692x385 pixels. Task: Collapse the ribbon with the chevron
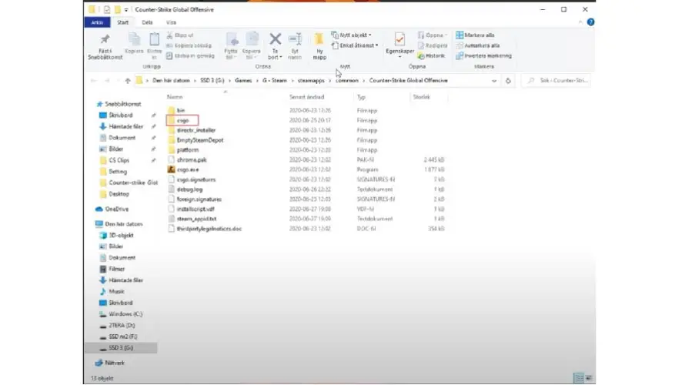580,22
